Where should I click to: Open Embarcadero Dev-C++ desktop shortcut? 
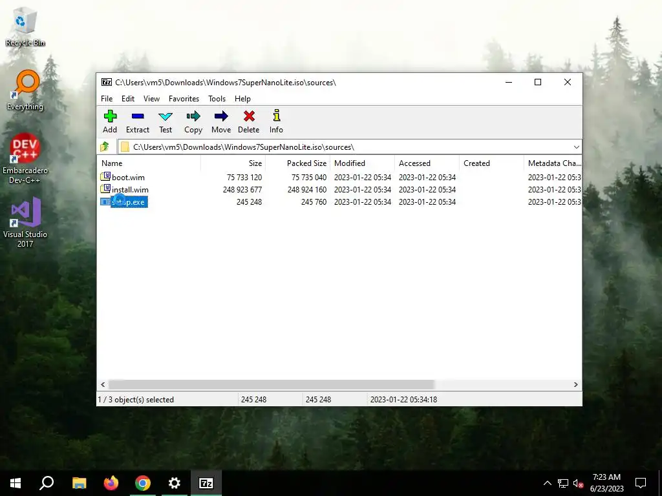click(x=25, y=159)
